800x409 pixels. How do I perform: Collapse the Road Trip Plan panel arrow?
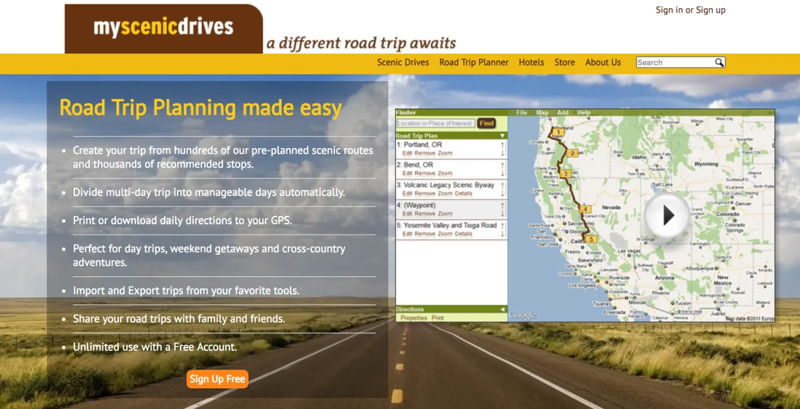coord(502,136)
